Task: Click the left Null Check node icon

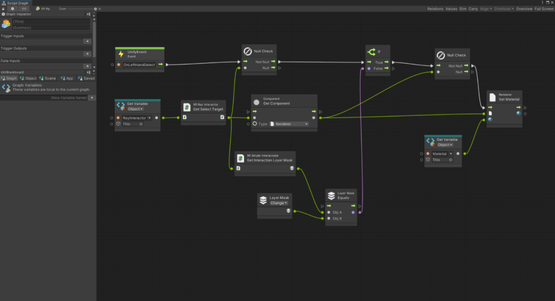Action: click(247, 51)
